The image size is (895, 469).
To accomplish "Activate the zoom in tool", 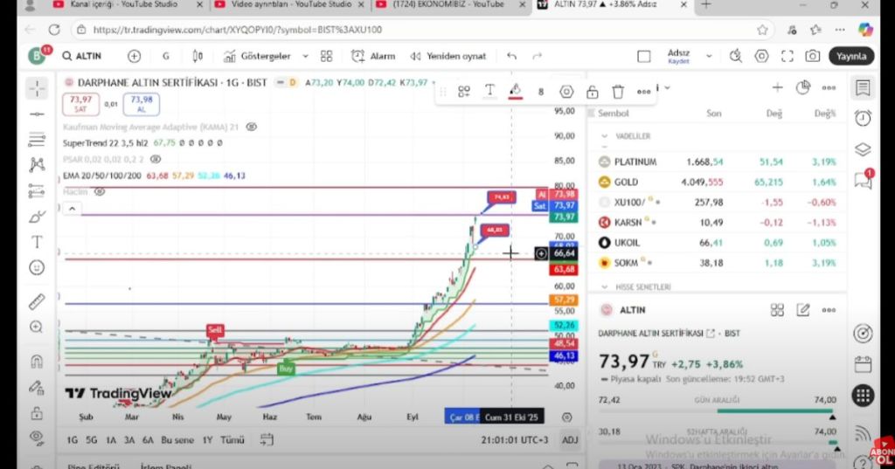I will (37, 327).
